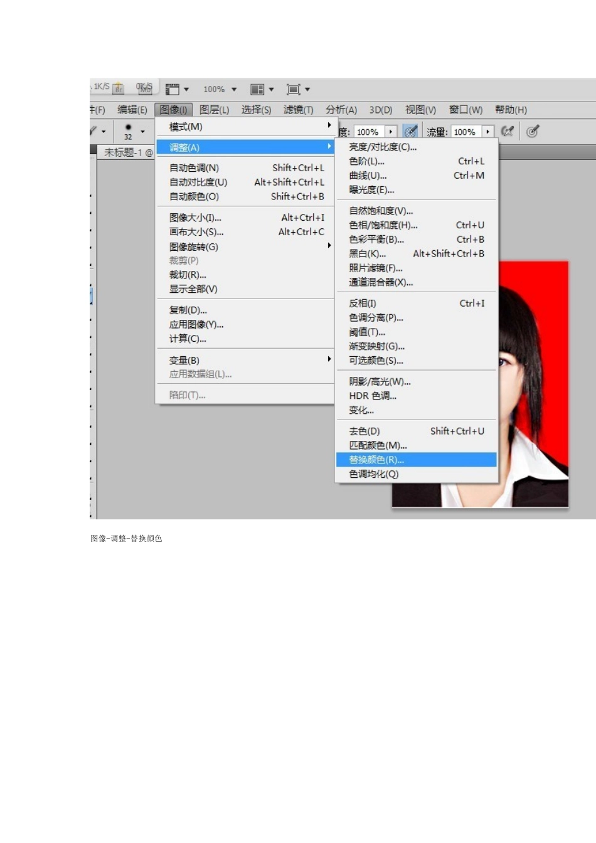Enable airbrush mode icon
596x843 pixels.
pos(507,131)
